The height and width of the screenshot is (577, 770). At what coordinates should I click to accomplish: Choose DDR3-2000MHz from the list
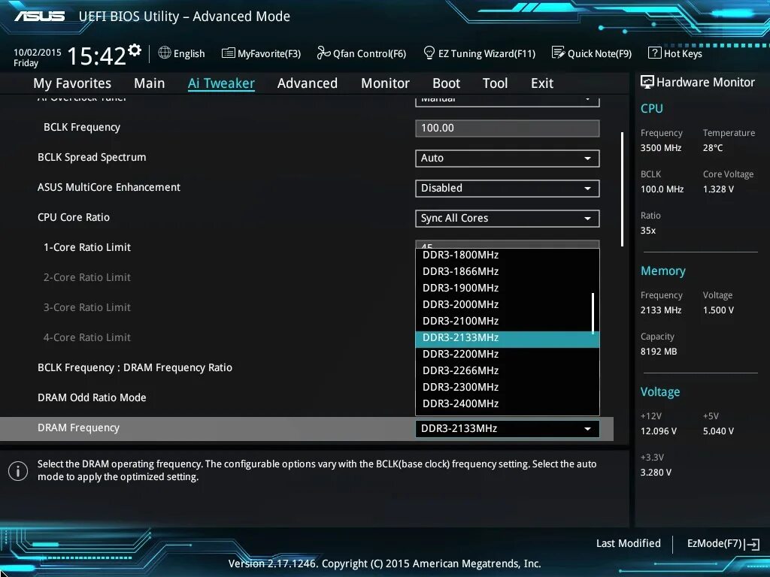point(508,305)
